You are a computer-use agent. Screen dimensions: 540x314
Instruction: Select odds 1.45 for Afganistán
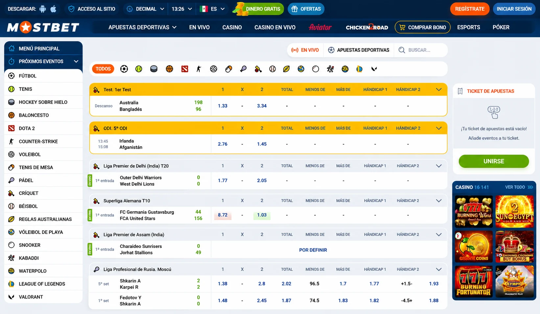click(x=262, y=144)
